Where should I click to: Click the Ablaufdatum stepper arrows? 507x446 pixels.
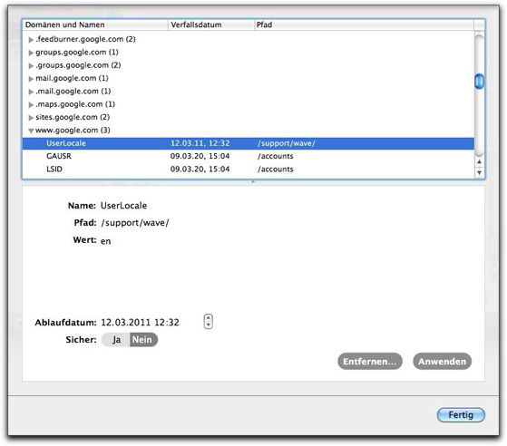(209, 322)
